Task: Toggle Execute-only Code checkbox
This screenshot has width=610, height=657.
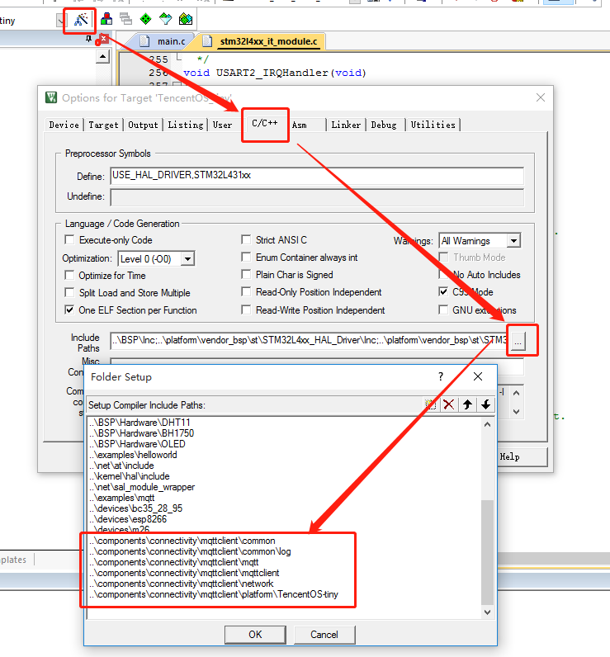Action: click(x=69, y=239)
